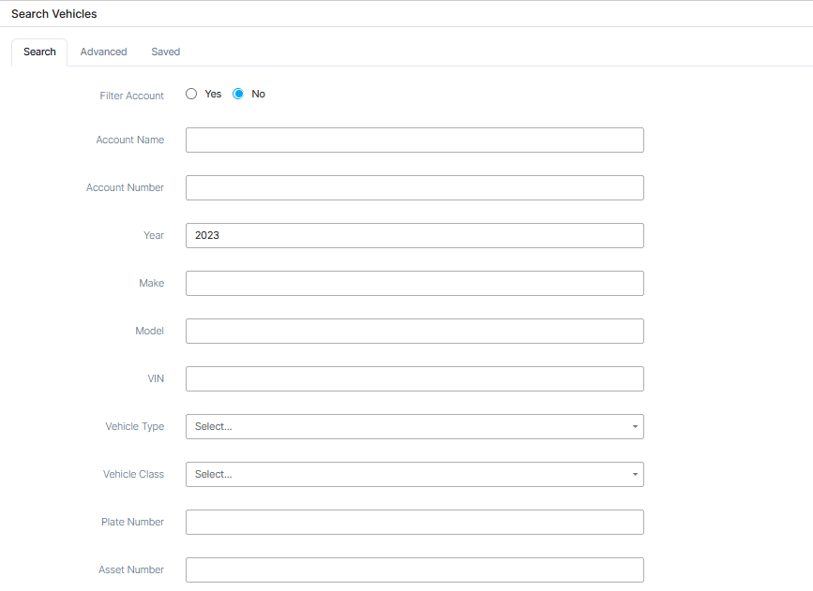Open the Saved tab

pyautogui.click(x=165, y=52)
